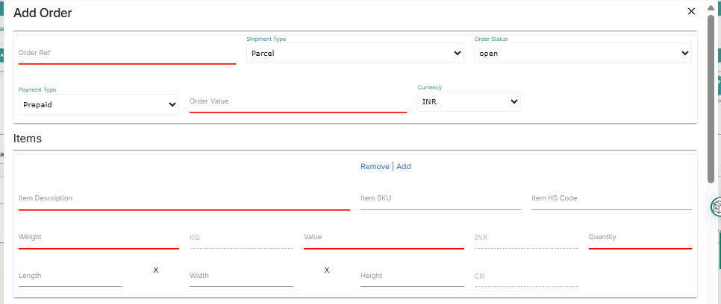The height and width of the screenshot is (304, 721).
Task: Expand the Order Status dropdown
Action: 583,54
